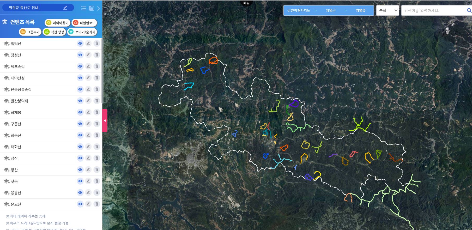Select 영월군 in the region breadcrumb
The height and width of the screenshot is (230, 472).
click(330, 10)
